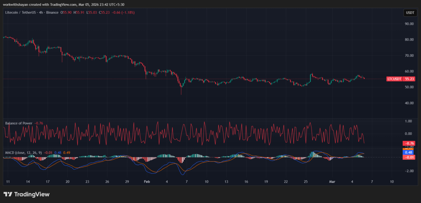
Task: Click the red -0.76 Balance of Power tag
Action: tap(409, 143)
